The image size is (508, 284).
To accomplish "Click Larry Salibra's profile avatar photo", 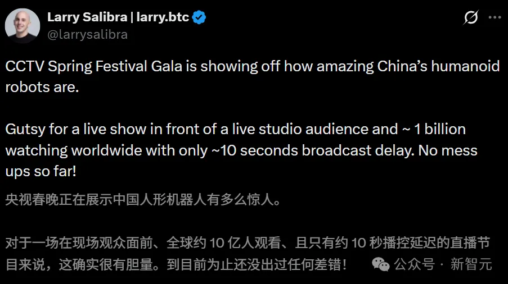I will click(x=23, y=25).
